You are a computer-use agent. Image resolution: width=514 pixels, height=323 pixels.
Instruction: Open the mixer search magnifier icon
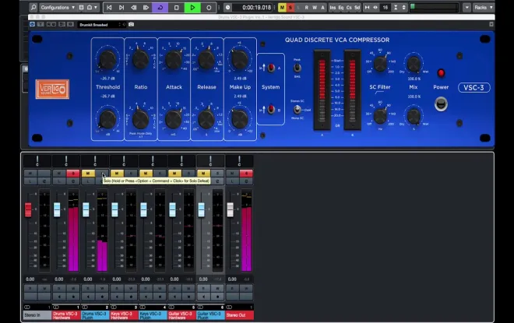click(33, 7)
